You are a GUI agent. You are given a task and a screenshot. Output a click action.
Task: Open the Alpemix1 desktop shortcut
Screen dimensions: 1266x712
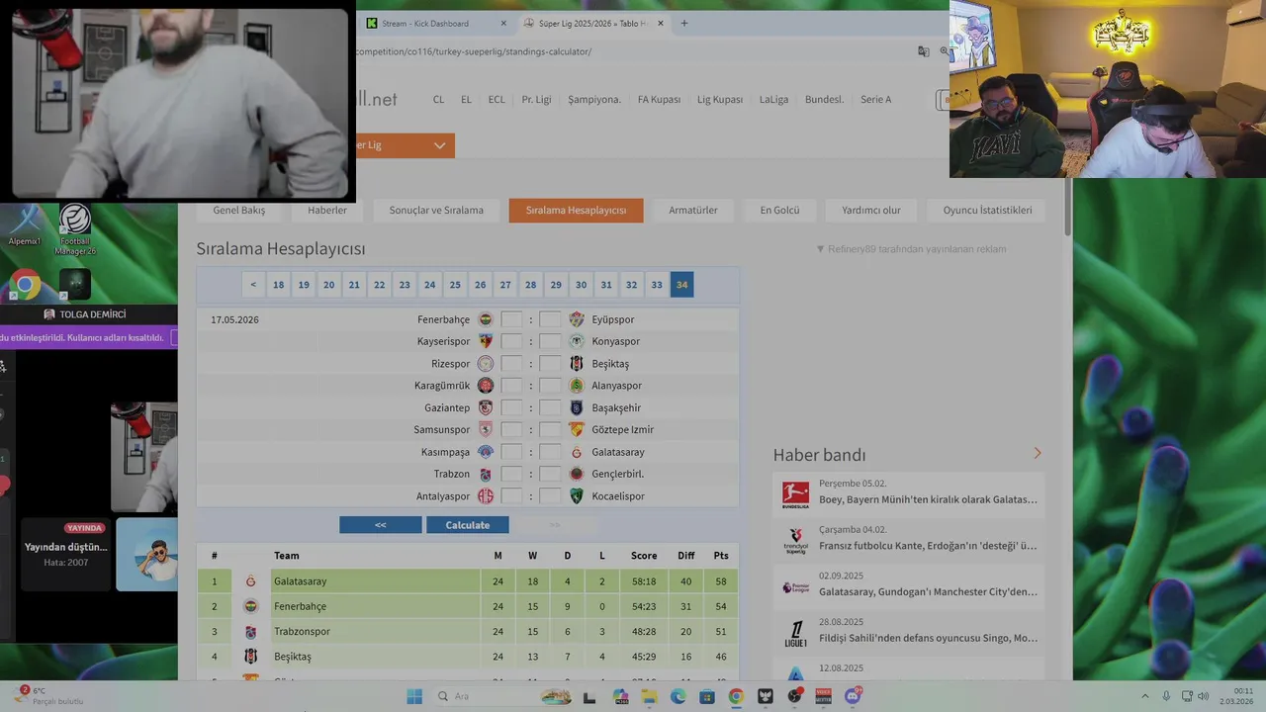pos(25,226)
